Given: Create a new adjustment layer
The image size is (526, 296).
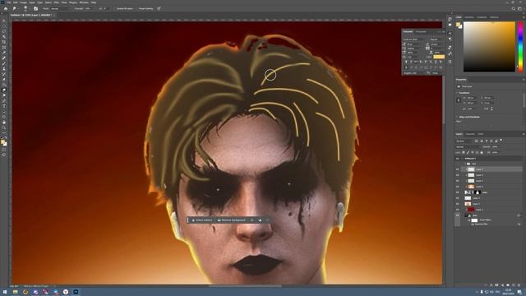Looking at the screenshot, I should (x=502, y=285).
